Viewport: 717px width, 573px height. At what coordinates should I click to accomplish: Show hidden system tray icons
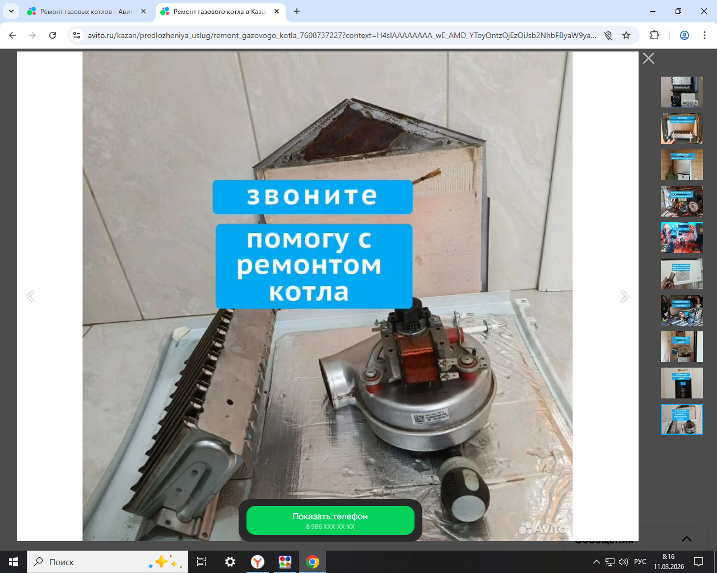pos(596,562)
